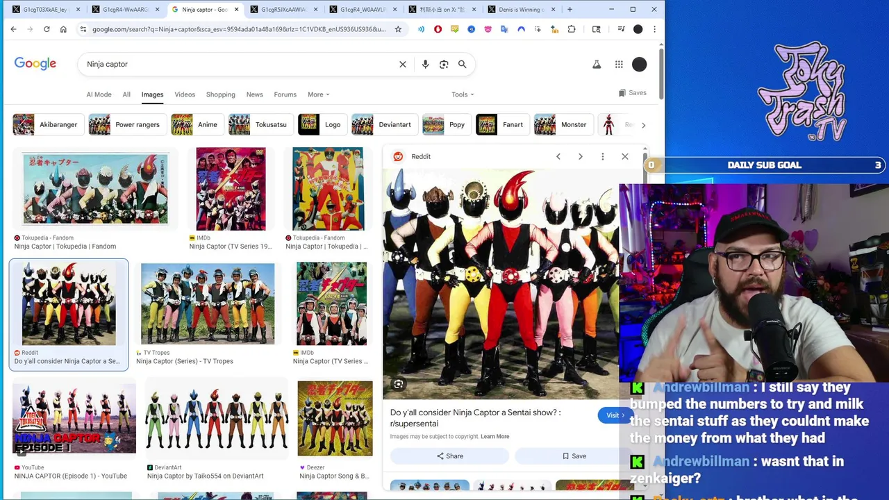
Task: Search inside the image using Lens overlay
Action: click(398, 384)
